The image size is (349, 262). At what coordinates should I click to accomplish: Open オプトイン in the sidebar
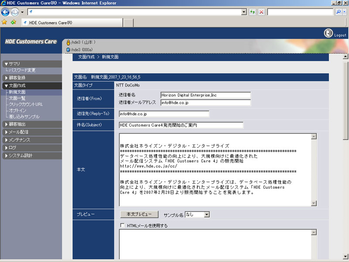tap(17, 110)
